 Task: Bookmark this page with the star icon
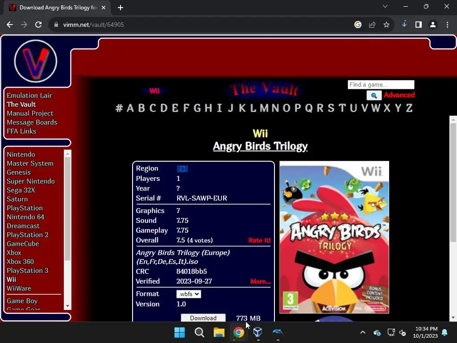point(386,25)
